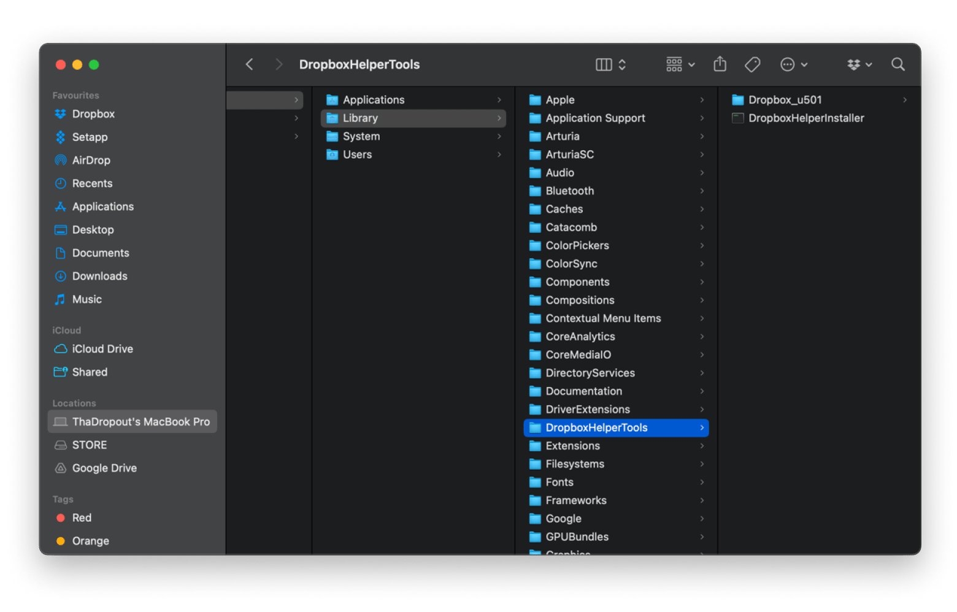Click the Share toolbar icon

pyautogui.click(x=720, y=64)
